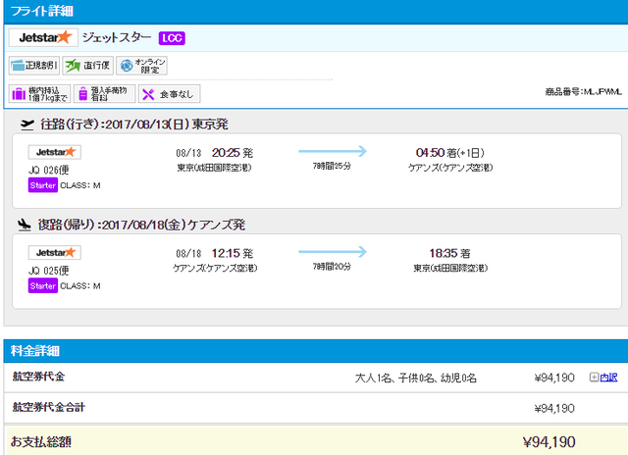Click the 機内持込 carry-on baggage icon
628x455 pixels.
click(x=39, y=93)
